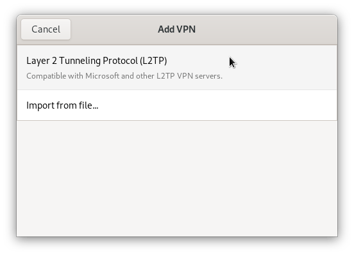Screen dimensions: 354x255
Task: Select Layer 2 Tunneling Protocol (L2TP) option
Action: coord(177,68)
